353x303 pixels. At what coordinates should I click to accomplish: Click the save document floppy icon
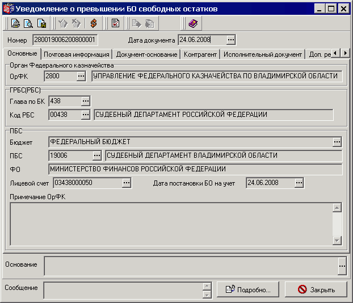[41, 23]
